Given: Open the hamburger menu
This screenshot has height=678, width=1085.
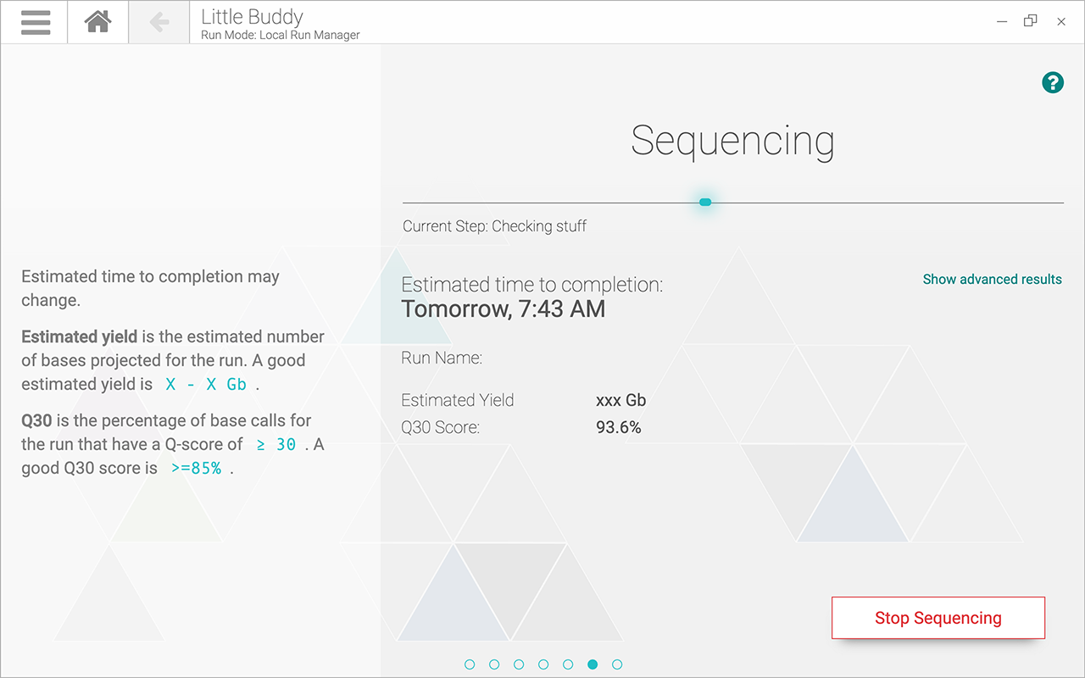Looking at the screenshot, I should [x=35, y=22].
